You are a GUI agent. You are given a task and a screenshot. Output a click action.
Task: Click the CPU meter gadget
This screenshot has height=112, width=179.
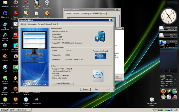[x=169, y=76]
